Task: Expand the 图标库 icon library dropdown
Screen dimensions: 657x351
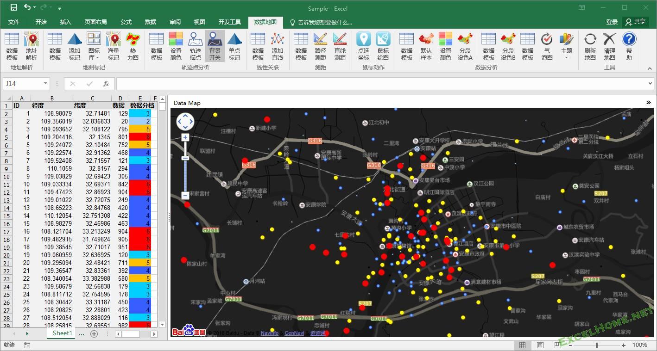Action: (94, 46)
